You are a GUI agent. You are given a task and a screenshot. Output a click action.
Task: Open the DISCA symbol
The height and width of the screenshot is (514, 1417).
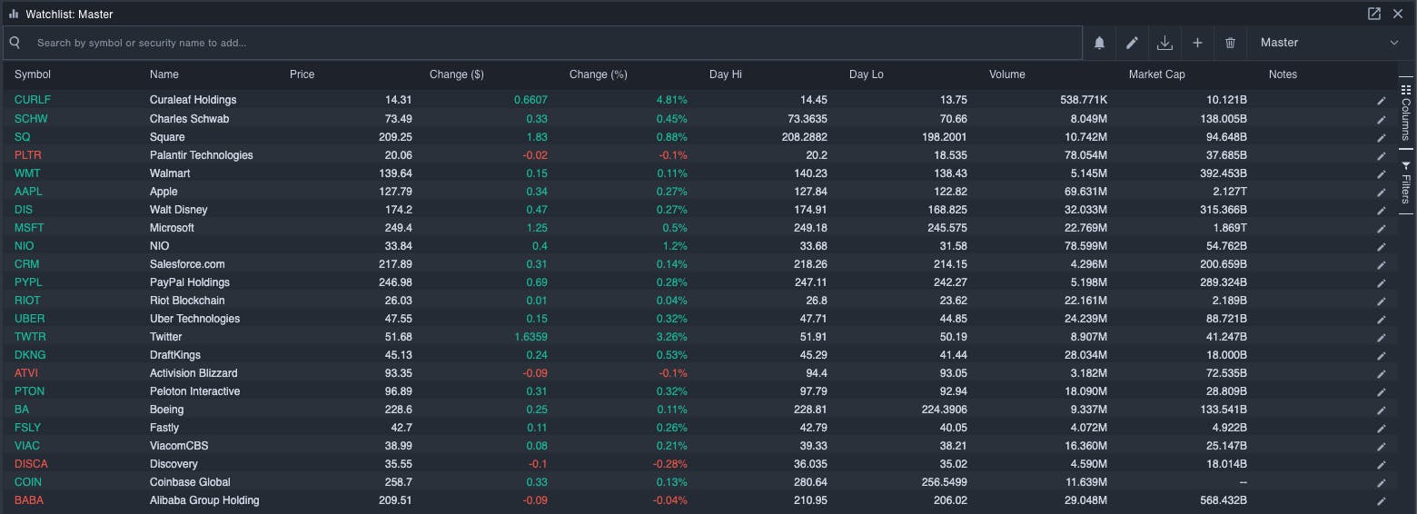[30, 464]
